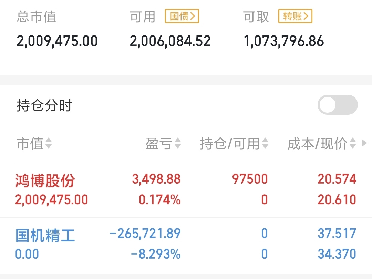Viewport: 372px width, 279px height.
Task: Open the 国债 shortcut button
Action: point(182,16)
